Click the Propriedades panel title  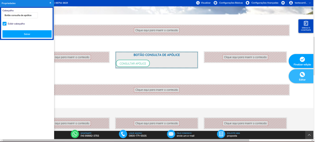9,3
